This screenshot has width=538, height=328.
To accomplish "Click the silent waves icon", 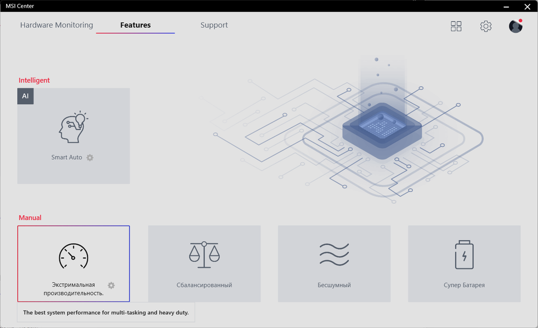I will [x=334, y=255].
